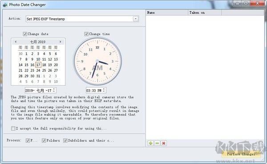Image resolution: width=267 pixels, height=164 pixels.
Task: Click the red X clear list icon
Action: coord(164,143)
